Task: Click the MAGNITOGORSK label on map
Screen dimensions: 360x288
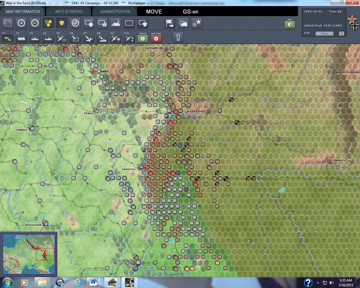Action: click(x=348, y=72)
